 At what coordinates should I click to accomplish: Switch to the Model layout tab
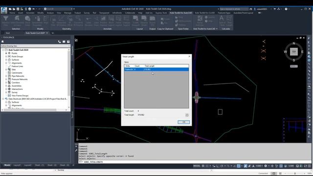(7, 165)
